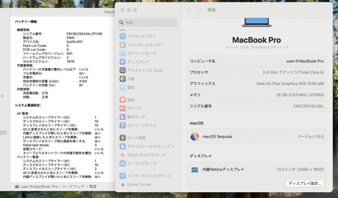Screen dimensions: 338x198
Task: Click the システム電源設定 heading
Action: [x=28, y=105]
